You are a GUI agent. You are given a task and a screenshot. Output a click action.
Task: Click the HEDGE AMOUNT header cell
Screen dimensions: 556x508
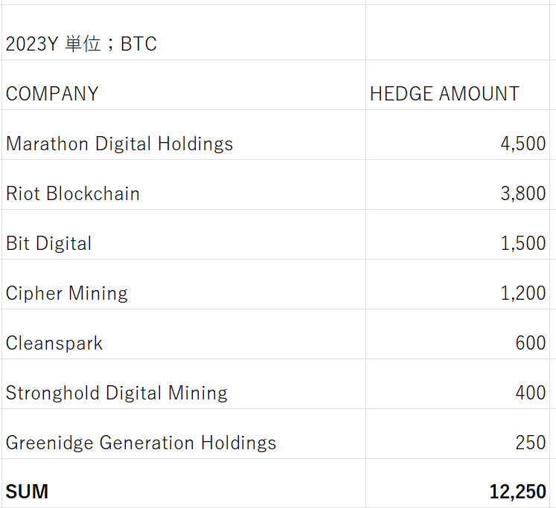(x=444, y=94)
